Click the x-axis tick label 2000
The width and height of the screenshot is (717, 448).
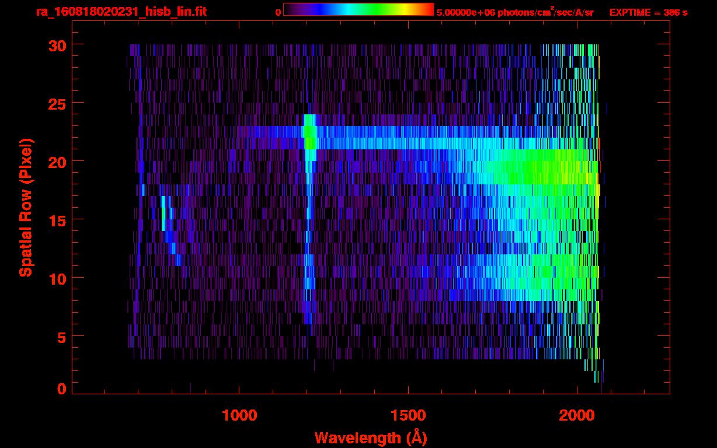tap(577, 415)
